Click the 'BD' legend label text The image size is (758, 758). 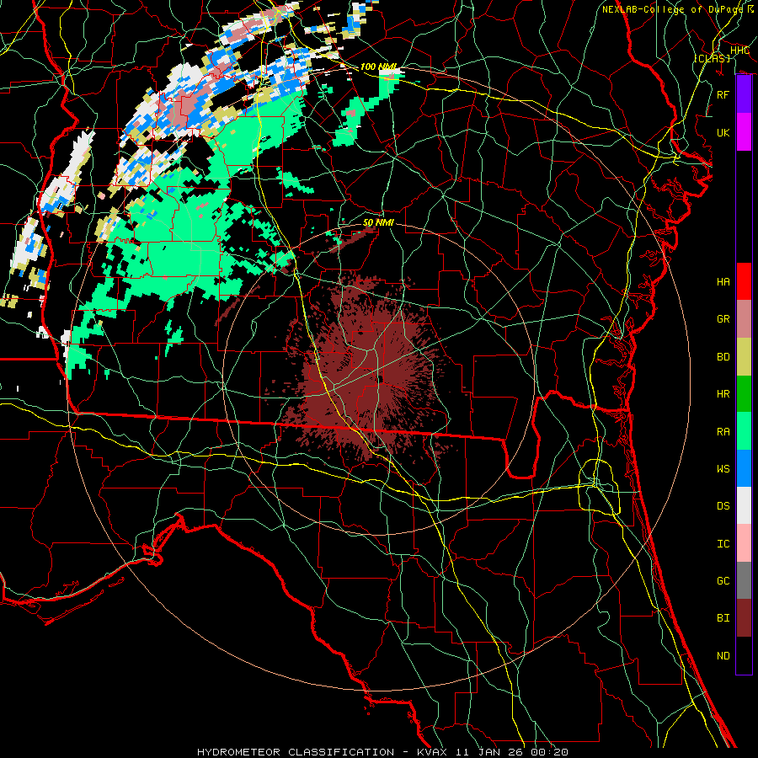click(723, 357)
